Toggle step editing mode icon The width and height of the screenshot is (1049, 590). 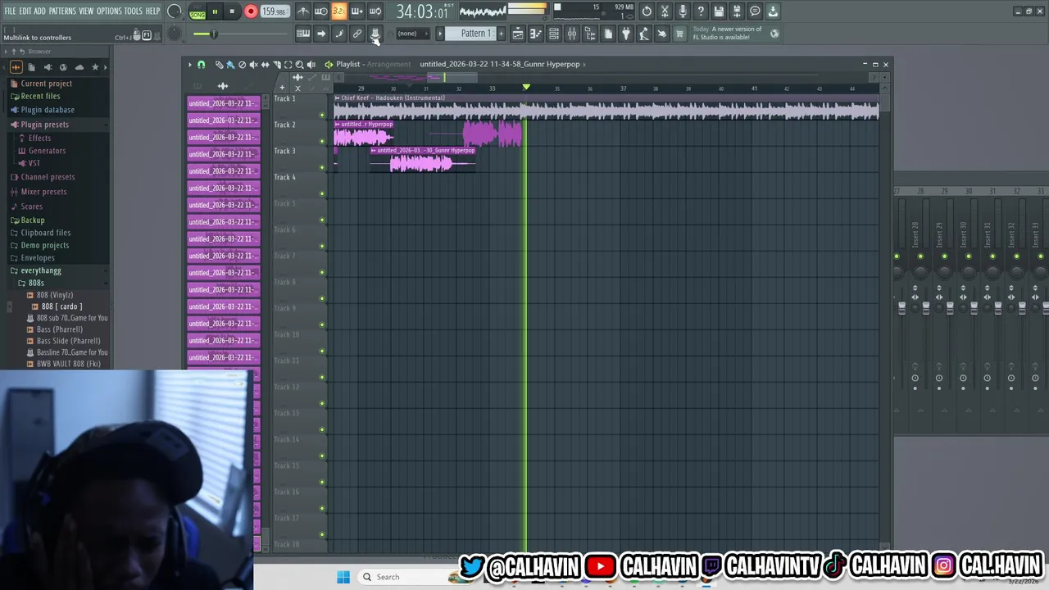tap(339, 34)
